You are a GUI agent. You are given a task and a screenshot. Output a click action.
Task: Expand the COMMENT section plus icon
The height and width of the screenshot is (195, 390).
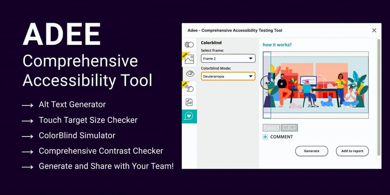click(x=265, y=137)
